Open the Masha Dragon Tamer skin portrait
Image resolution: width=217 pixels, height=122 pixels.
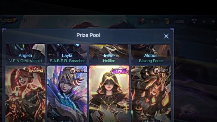[x=151, y=94]
